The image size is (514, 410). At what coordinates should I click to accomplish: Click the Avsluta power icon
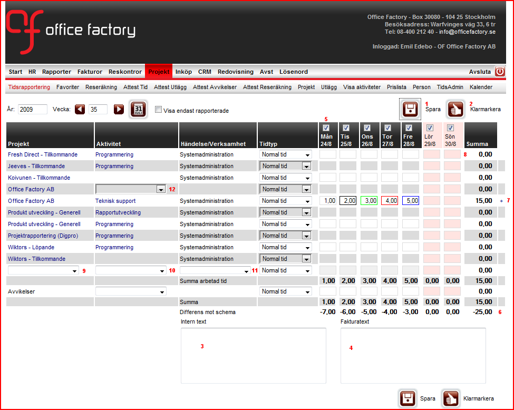500,72
